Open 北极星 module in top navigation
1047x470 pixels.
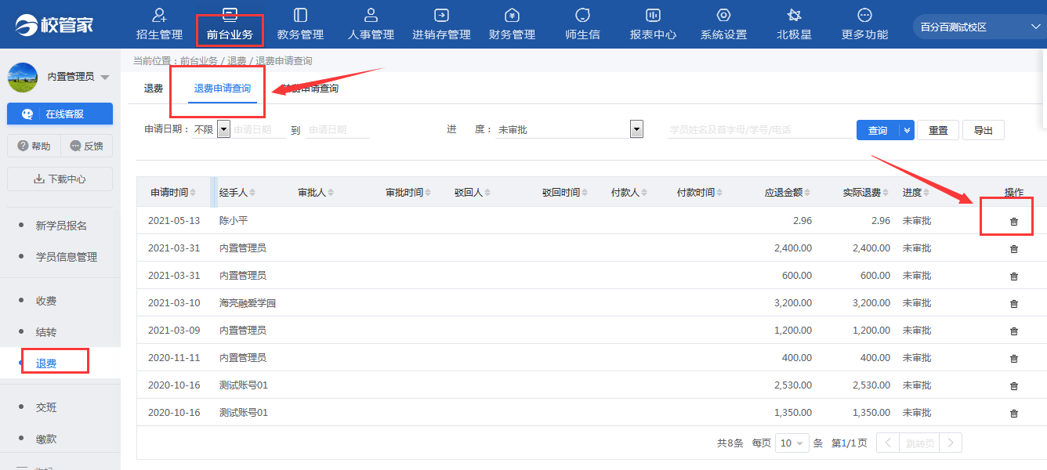tap(794, 24)
